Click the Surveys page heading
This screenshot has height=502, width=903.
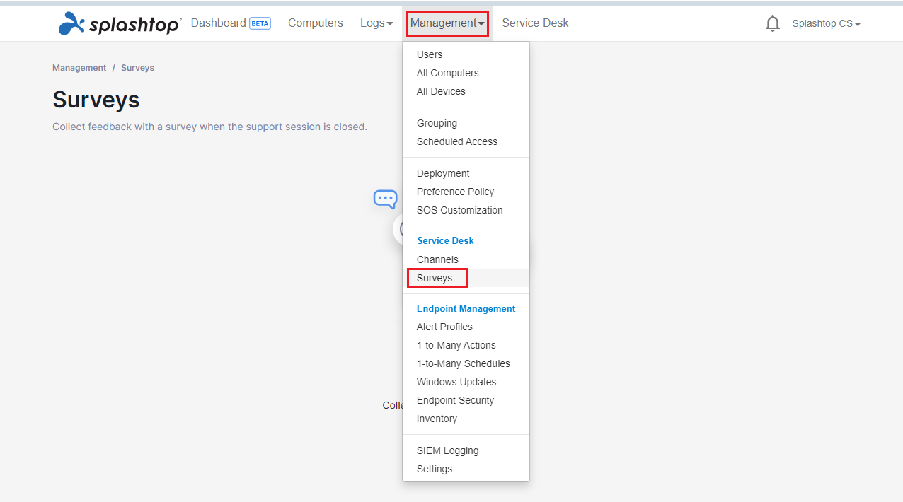point(96,100)
